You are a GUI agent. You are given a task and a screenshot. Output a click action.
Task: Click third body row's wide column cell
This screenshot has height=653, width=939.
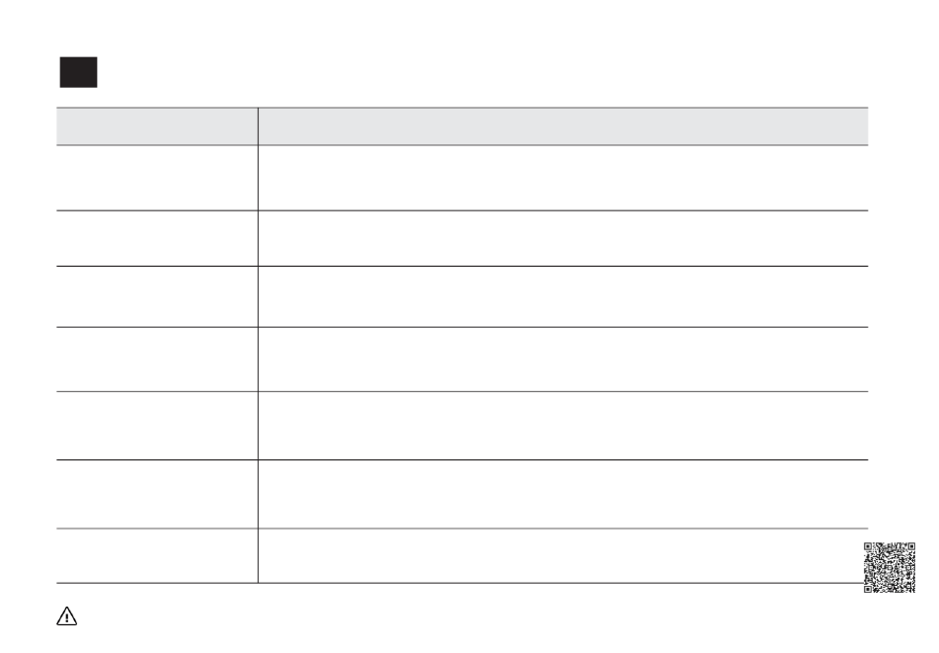coord(563,296)
